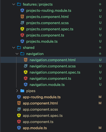Click red Angular icon of navigation.component.ts
Viewport: 106px width, 132px height.
coord(26,78)
